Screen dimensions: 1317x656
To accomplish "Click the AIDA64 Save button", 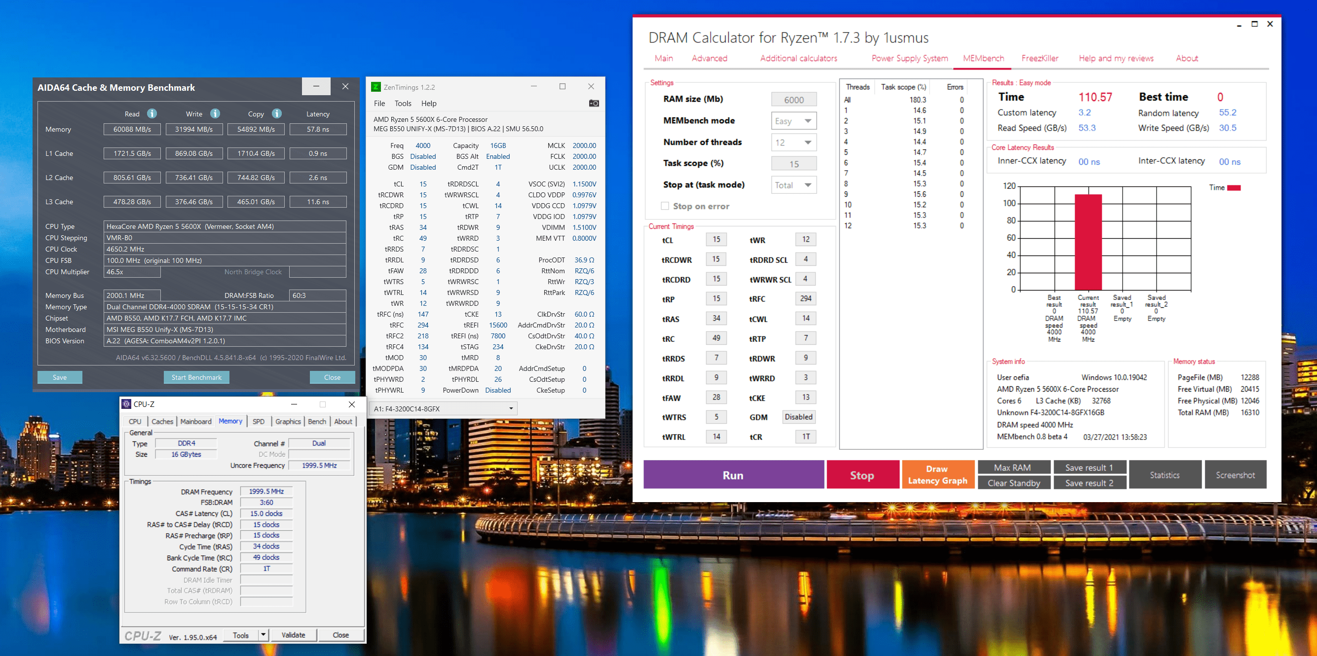I will (59, 377).
